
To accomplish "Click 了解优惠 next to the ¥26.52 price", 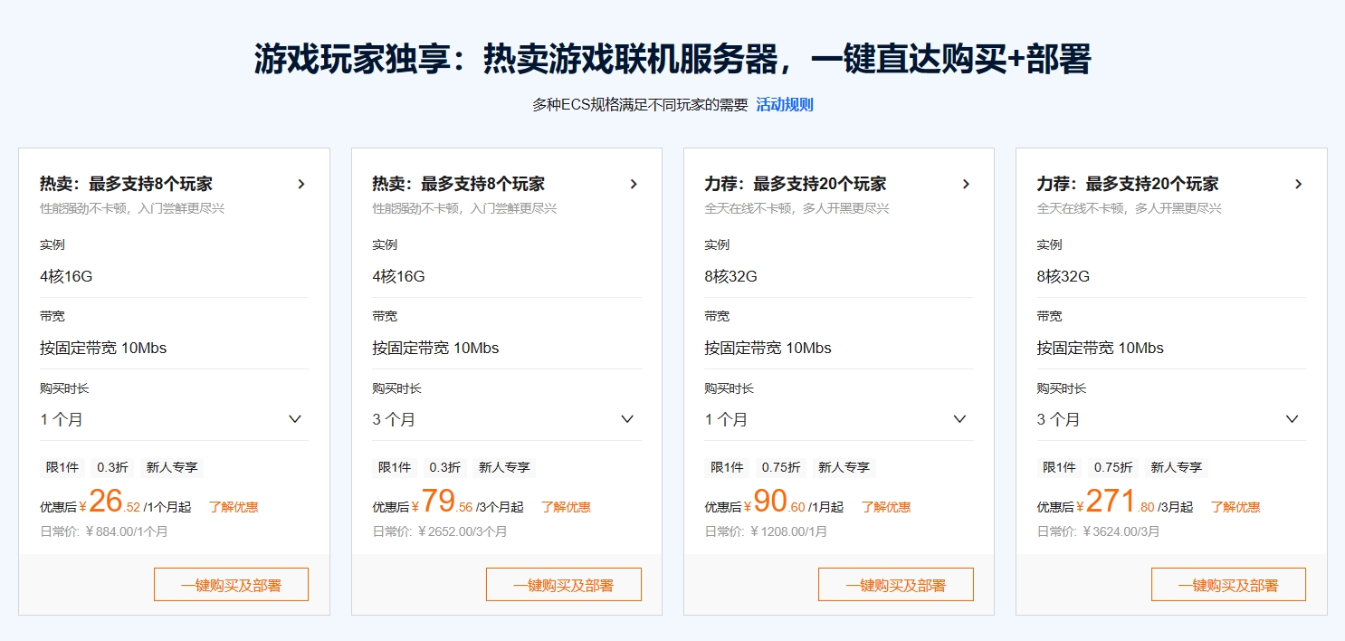I will [x=234, y=507].
